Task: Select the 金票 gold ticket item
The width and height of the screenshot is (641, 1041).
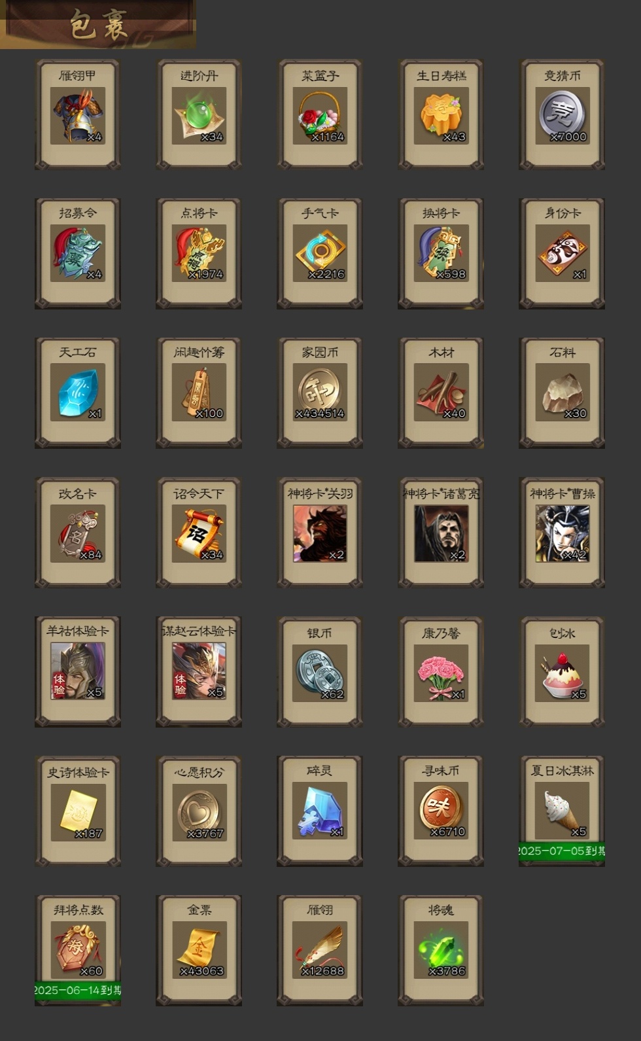Action: tap(199, 951)
